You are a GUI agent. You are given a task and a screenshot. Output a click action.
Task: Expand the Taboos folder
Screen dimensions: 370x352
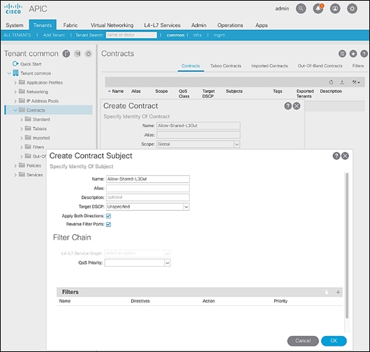(22, 129)
